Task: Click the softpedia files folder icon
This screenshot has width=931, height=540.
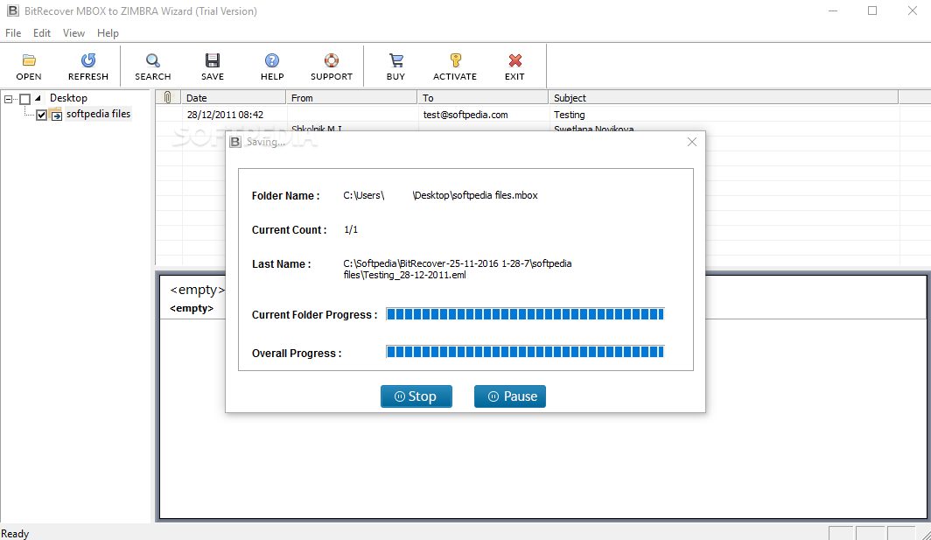Action: [56, 114]
